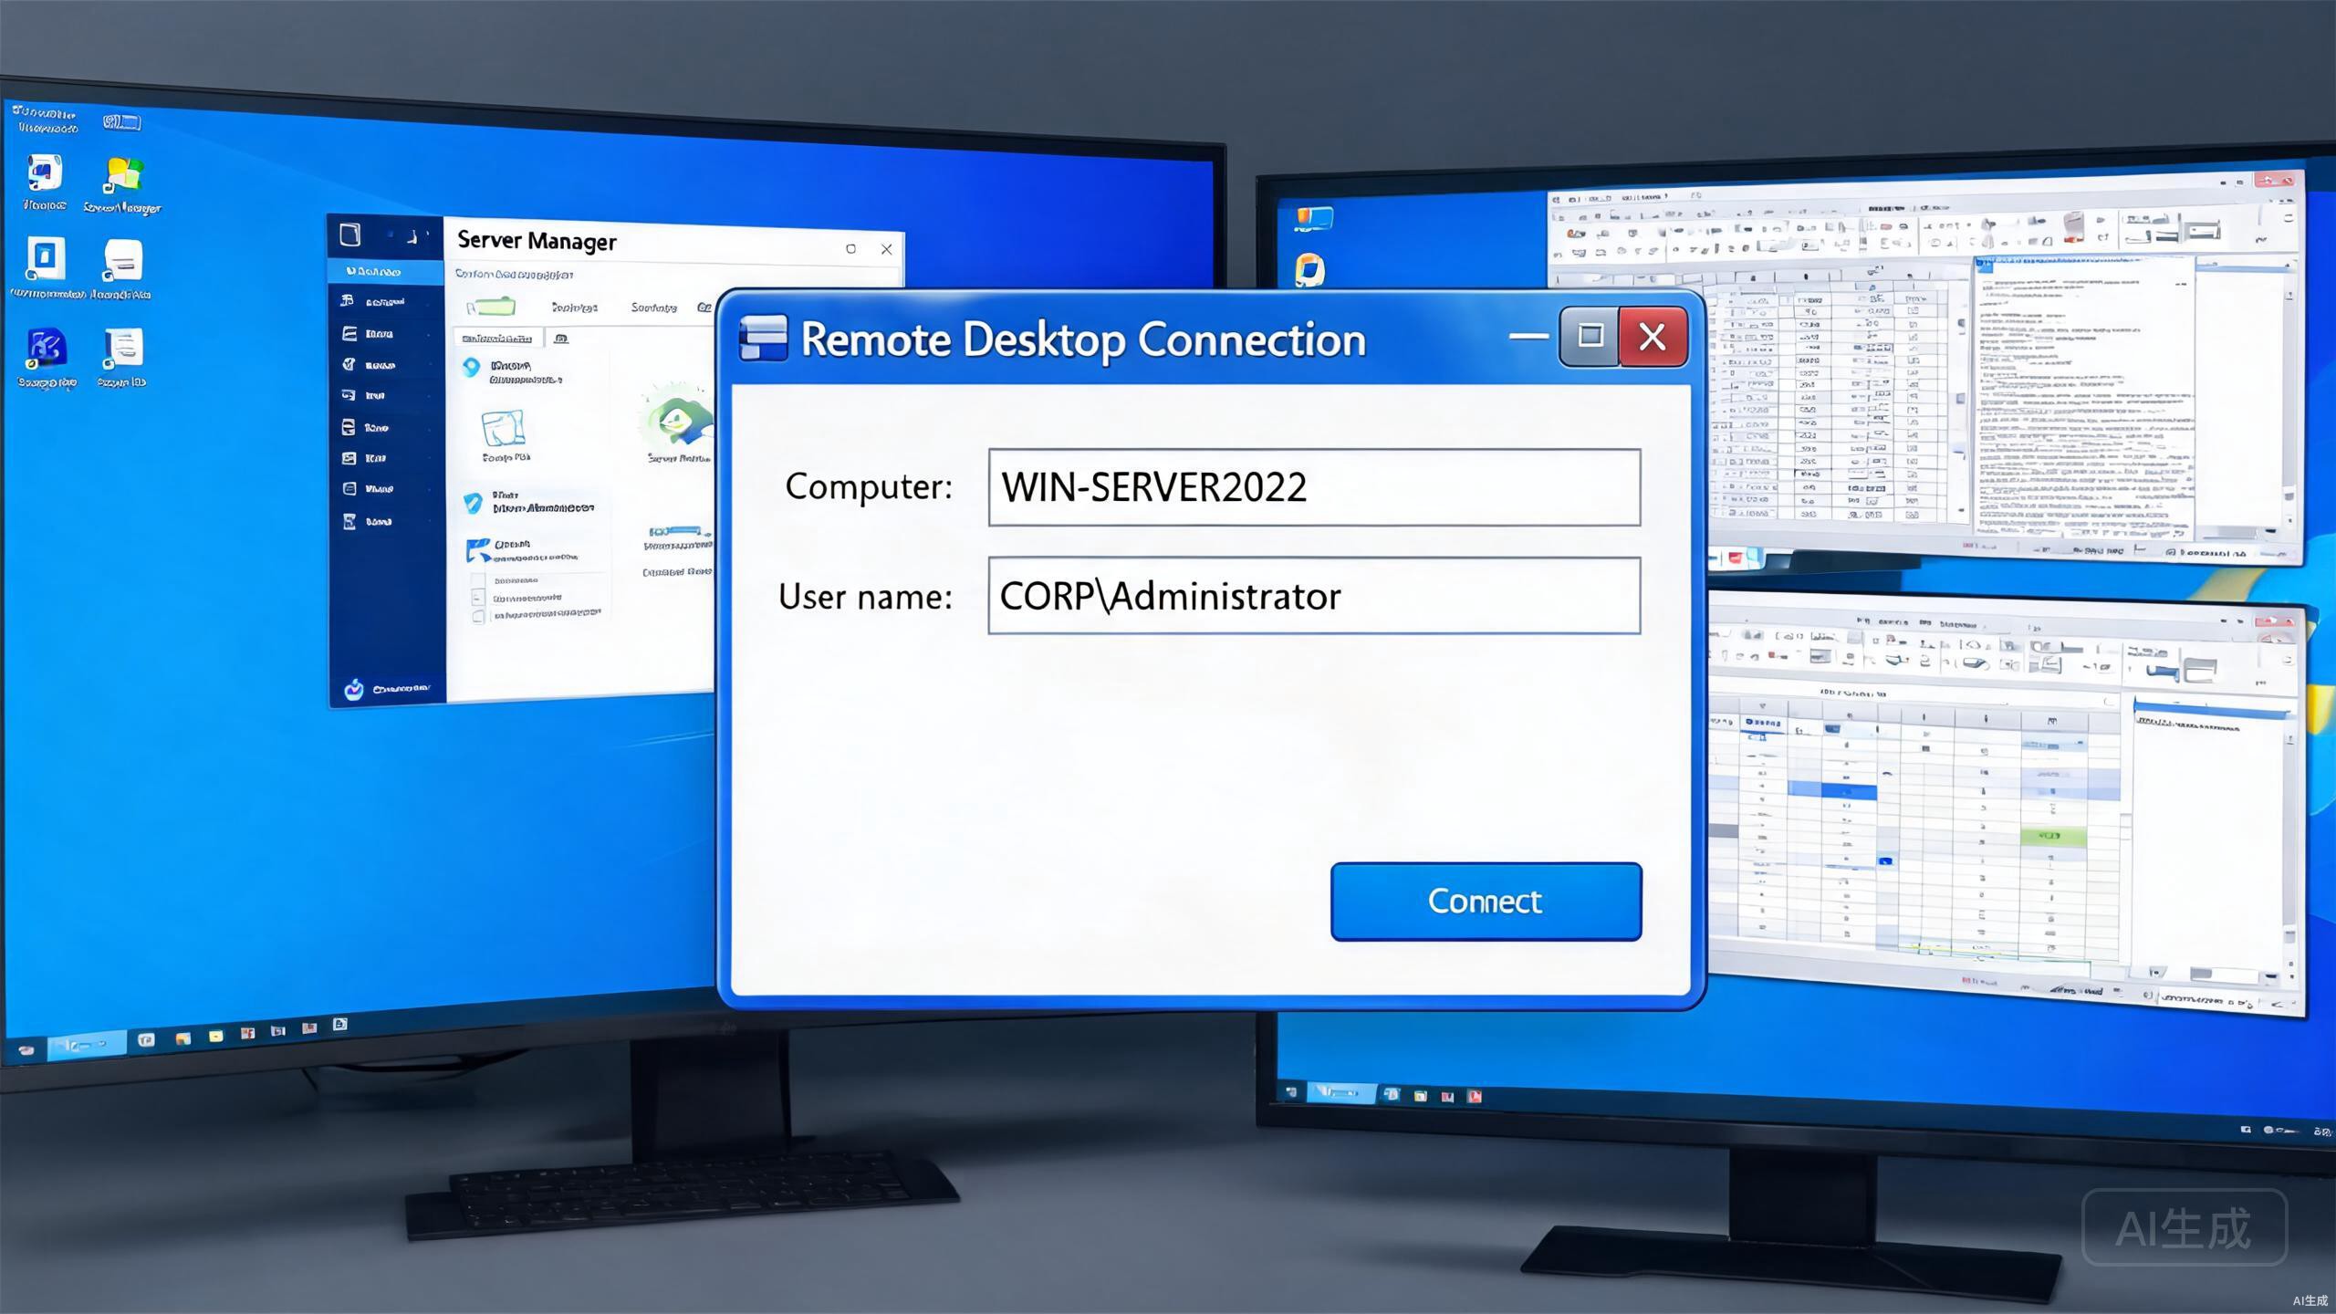Open the dark blue desktop icon on left monitor
This screenshot has width=2336, height=1314.
click(47, 349)
